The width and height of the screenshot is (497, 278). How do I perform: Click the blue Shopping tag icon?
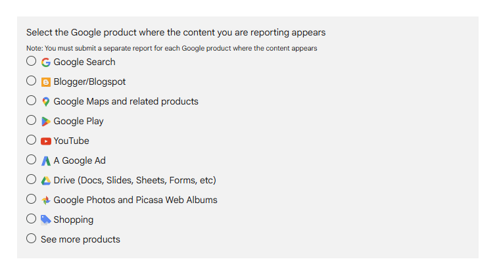coord(46,220)
